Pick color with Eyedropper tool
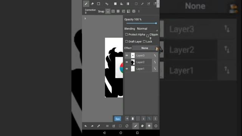This screenshot has width=242, height=136. pyautogui.click(x=98, y=126)
